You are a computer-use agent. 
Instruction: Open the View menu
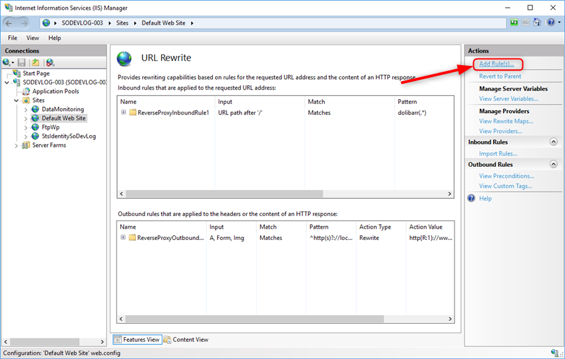pyautogui.click(x=33, y=38)
